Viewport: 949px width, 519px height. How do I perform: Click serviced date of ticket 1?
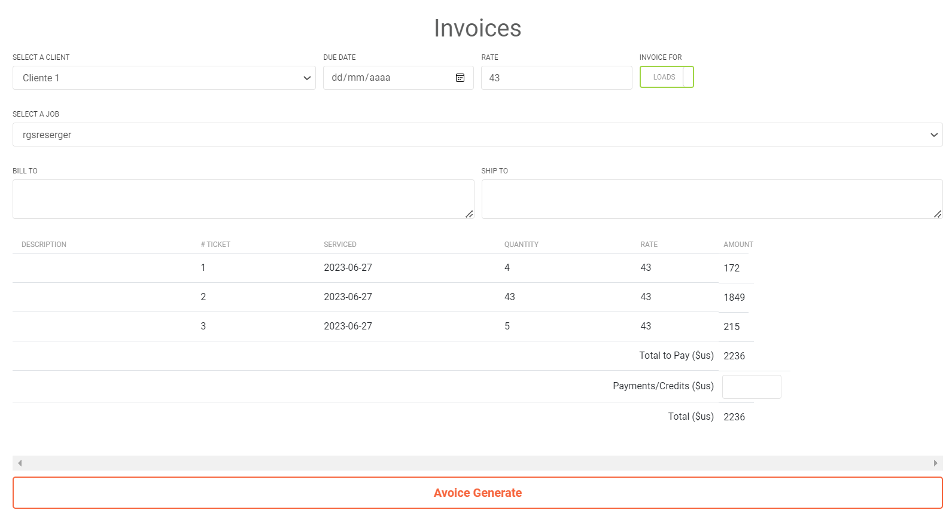[x=348, y=268]
